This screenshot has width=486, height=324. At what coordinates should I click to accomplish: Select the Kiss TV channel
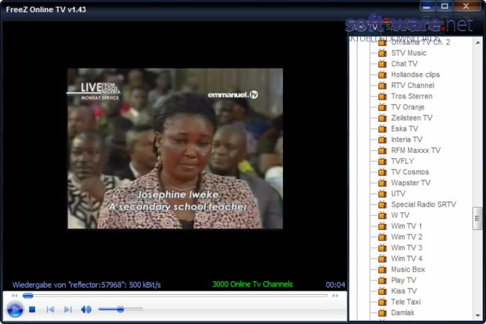pos(404,291)
